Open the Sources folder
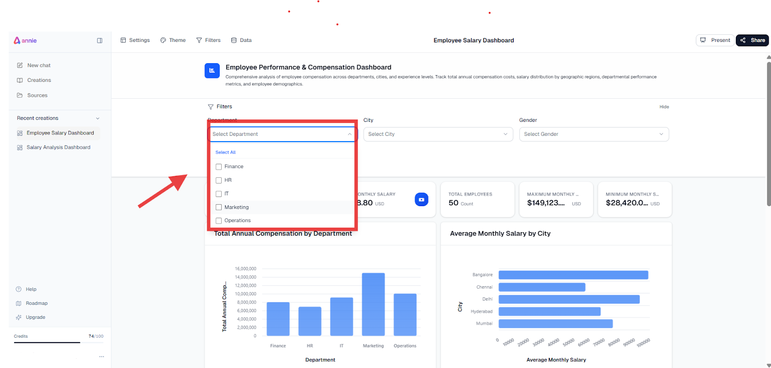This screenshot has width=771, height=368. point(37,95)
